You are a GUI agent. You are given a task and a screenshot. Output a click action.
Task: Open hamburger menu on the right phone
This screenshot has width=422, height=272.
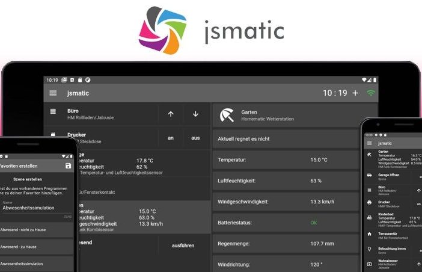coord(369,143)
